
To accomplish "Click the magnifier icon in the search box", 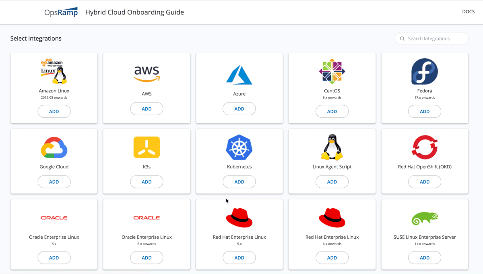I will point(402,39).
